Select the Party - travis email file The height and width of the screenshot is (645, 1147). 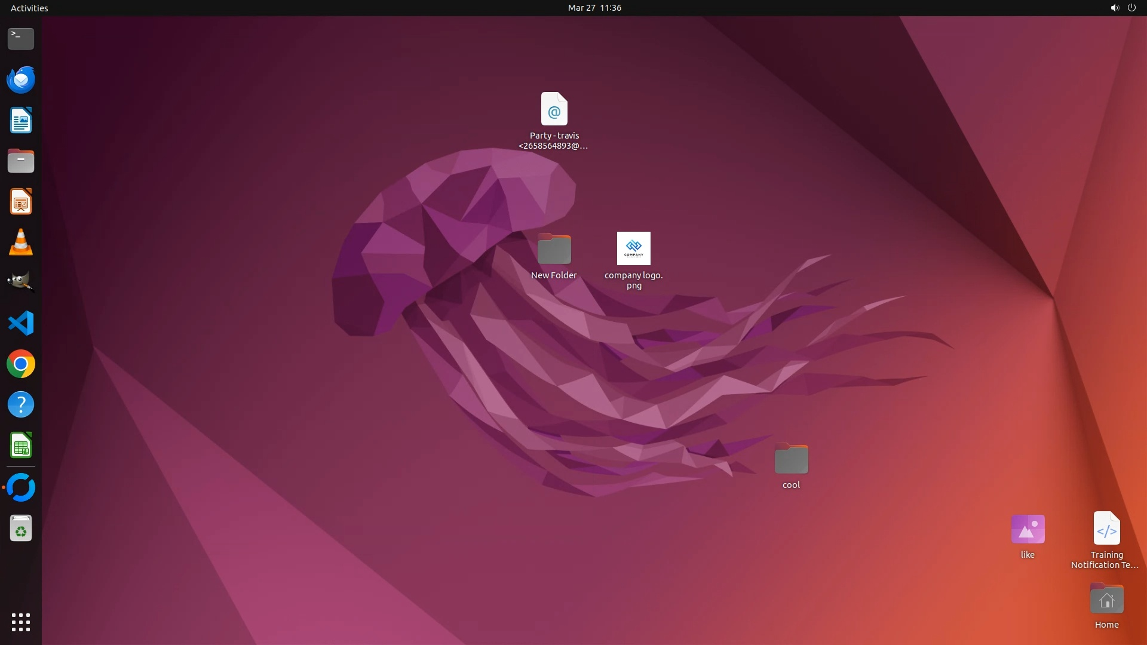pyautogui.click(x=554, y=109)
